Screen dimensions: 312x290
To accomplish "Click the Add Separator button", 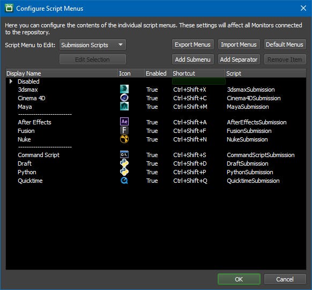I will pyautogui.click(x=239, y=60).
